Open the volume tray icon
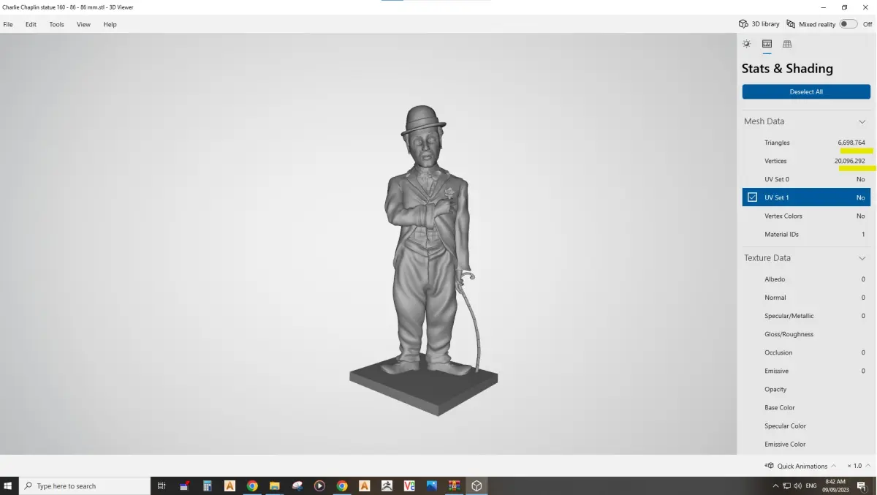 [799, 485]
